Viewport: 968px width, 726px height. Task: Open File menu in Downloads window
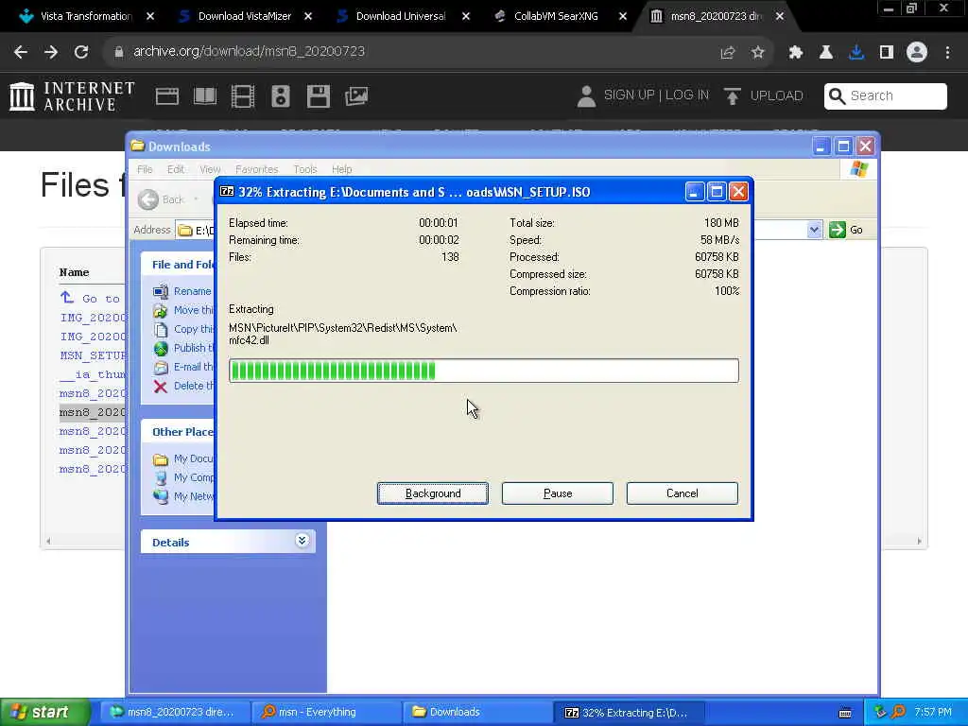(x=145, y=169)
